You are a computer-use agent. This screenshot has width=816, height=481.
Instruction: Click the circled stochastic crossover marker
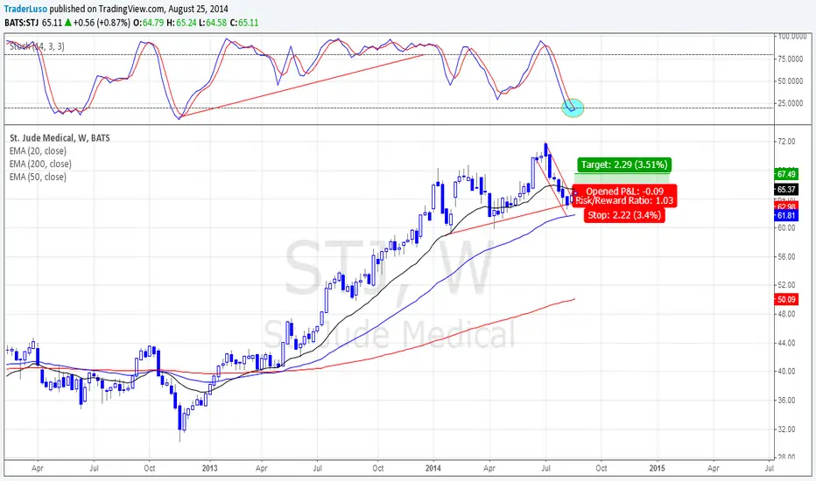[573, 108]
